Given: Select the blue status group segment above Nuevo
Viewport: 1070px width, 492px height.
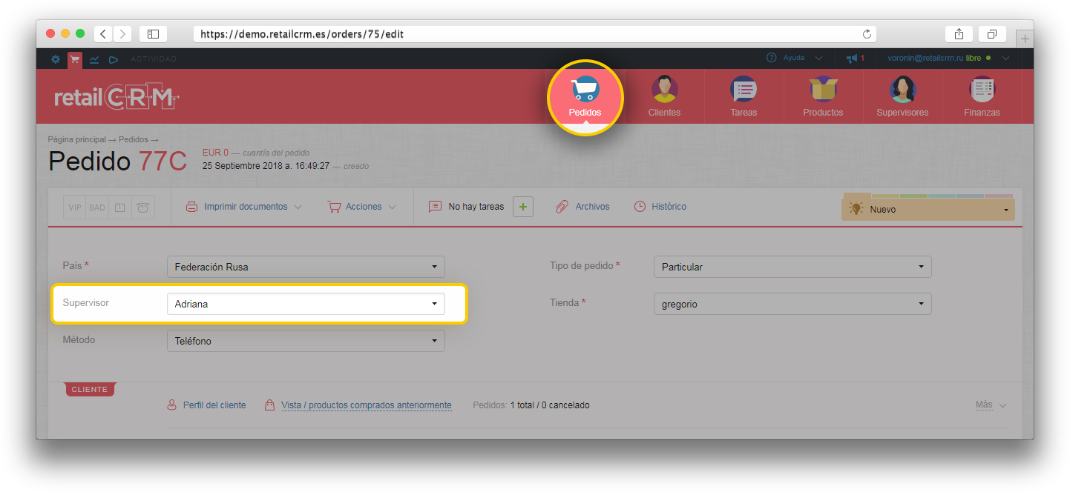Looking at the screenshot, I should (x=971, y=196).
